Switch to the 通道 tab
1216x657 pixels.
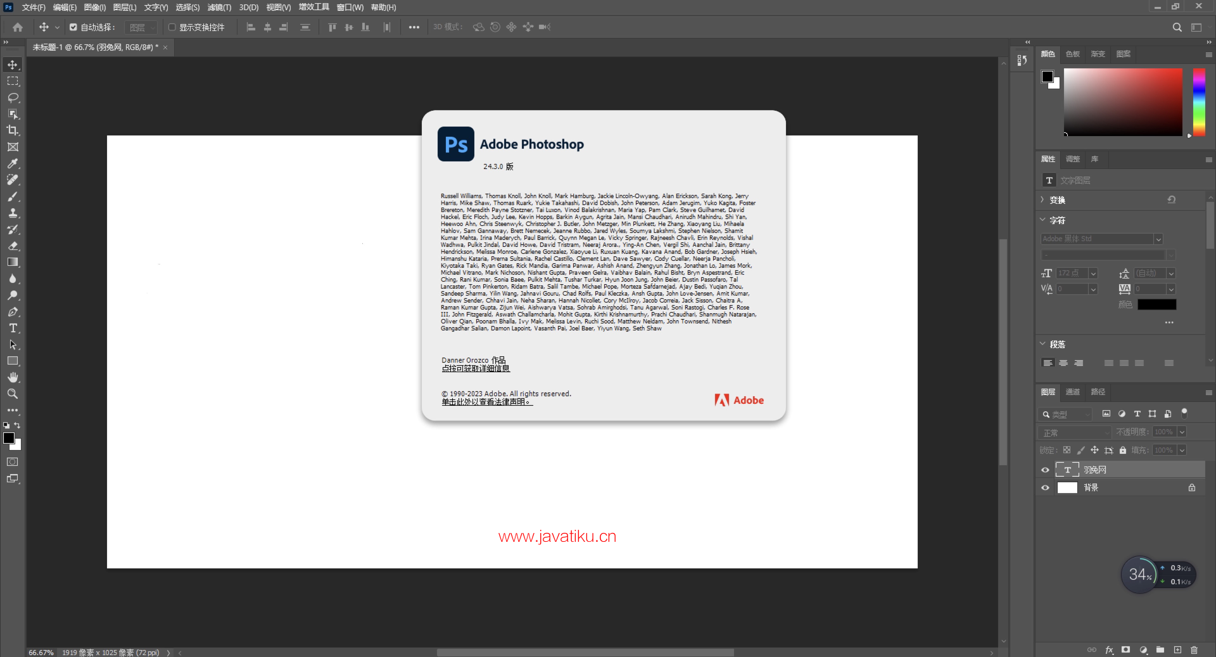(x=1072, y=392)
